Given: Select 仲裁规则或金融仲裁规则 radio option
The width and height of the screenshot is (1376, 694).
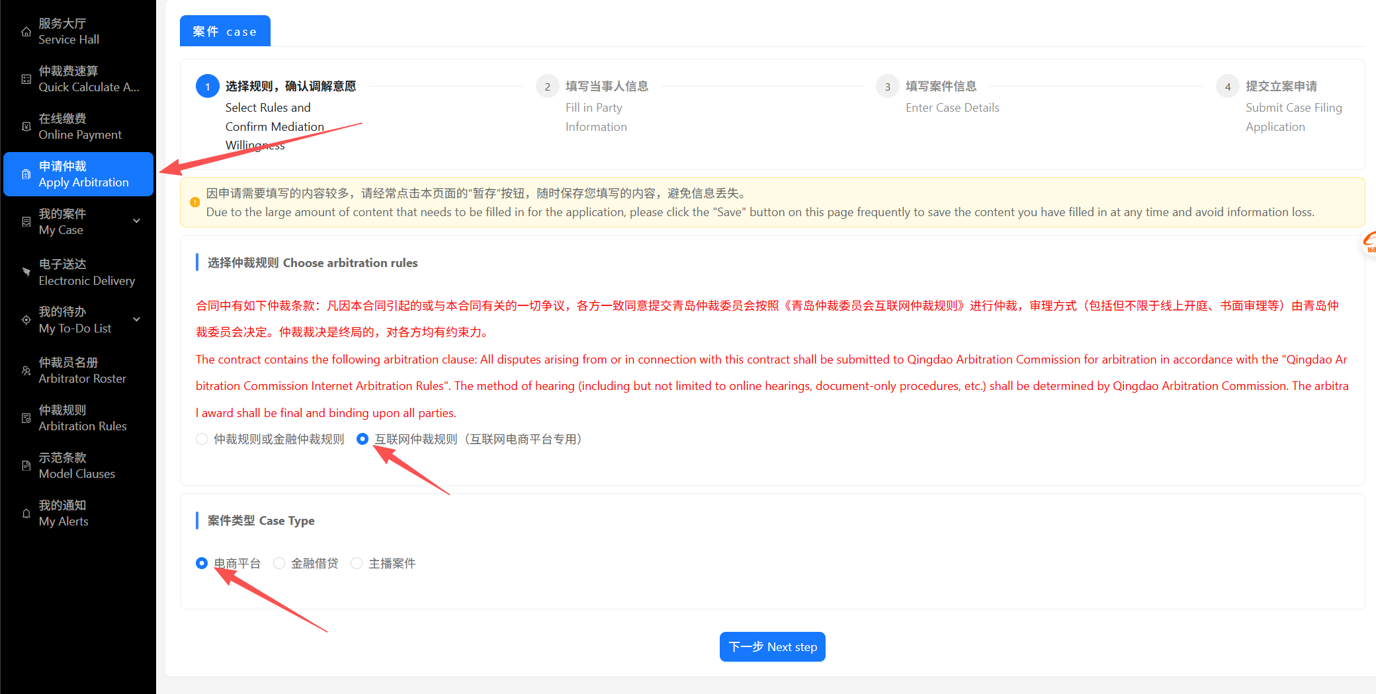Looking at the screenshot, I should click(x=202, y=440).
